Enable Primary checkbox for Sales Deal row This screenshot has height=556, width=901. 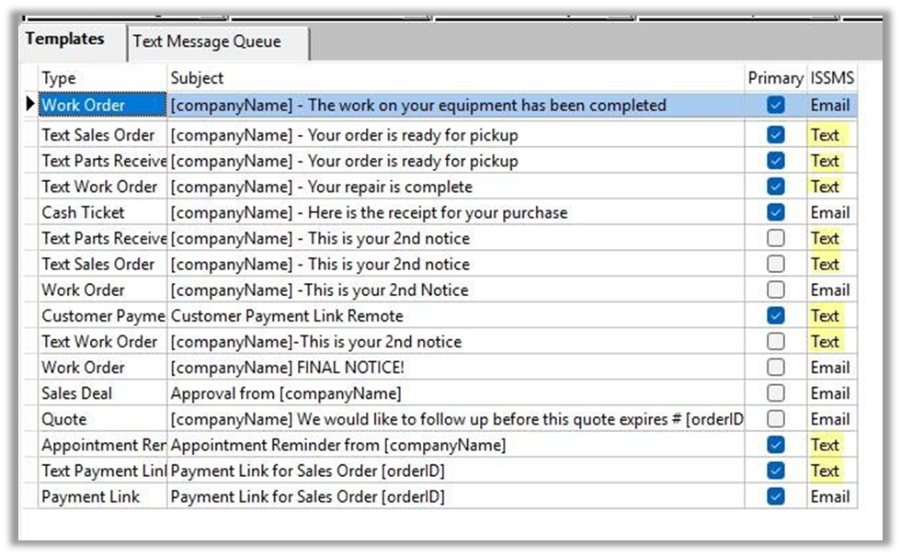[x=776, y=393]
